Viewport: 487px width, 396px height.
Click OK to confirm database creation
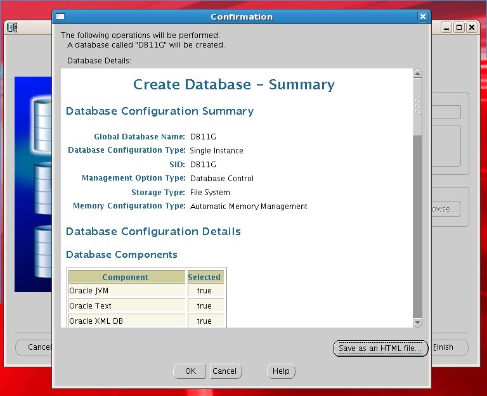click(x=189, y=371)
